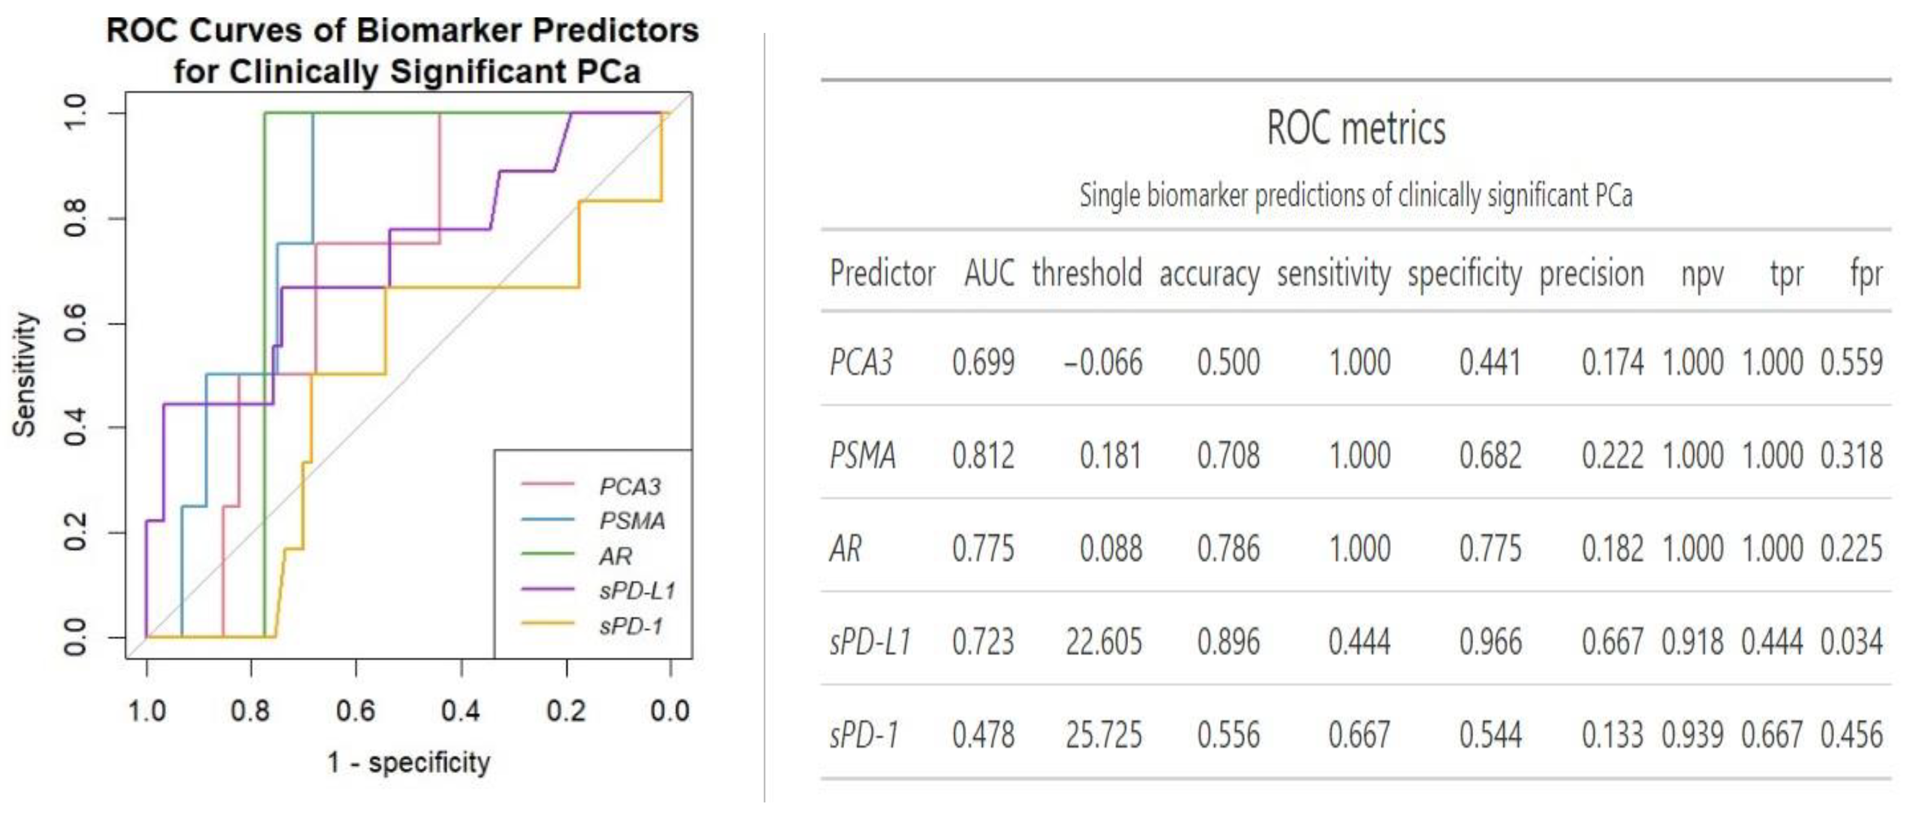Click the sPD-1 orange legend line
The height and width of the screenshot is (821, 1915).
[548, 624]
